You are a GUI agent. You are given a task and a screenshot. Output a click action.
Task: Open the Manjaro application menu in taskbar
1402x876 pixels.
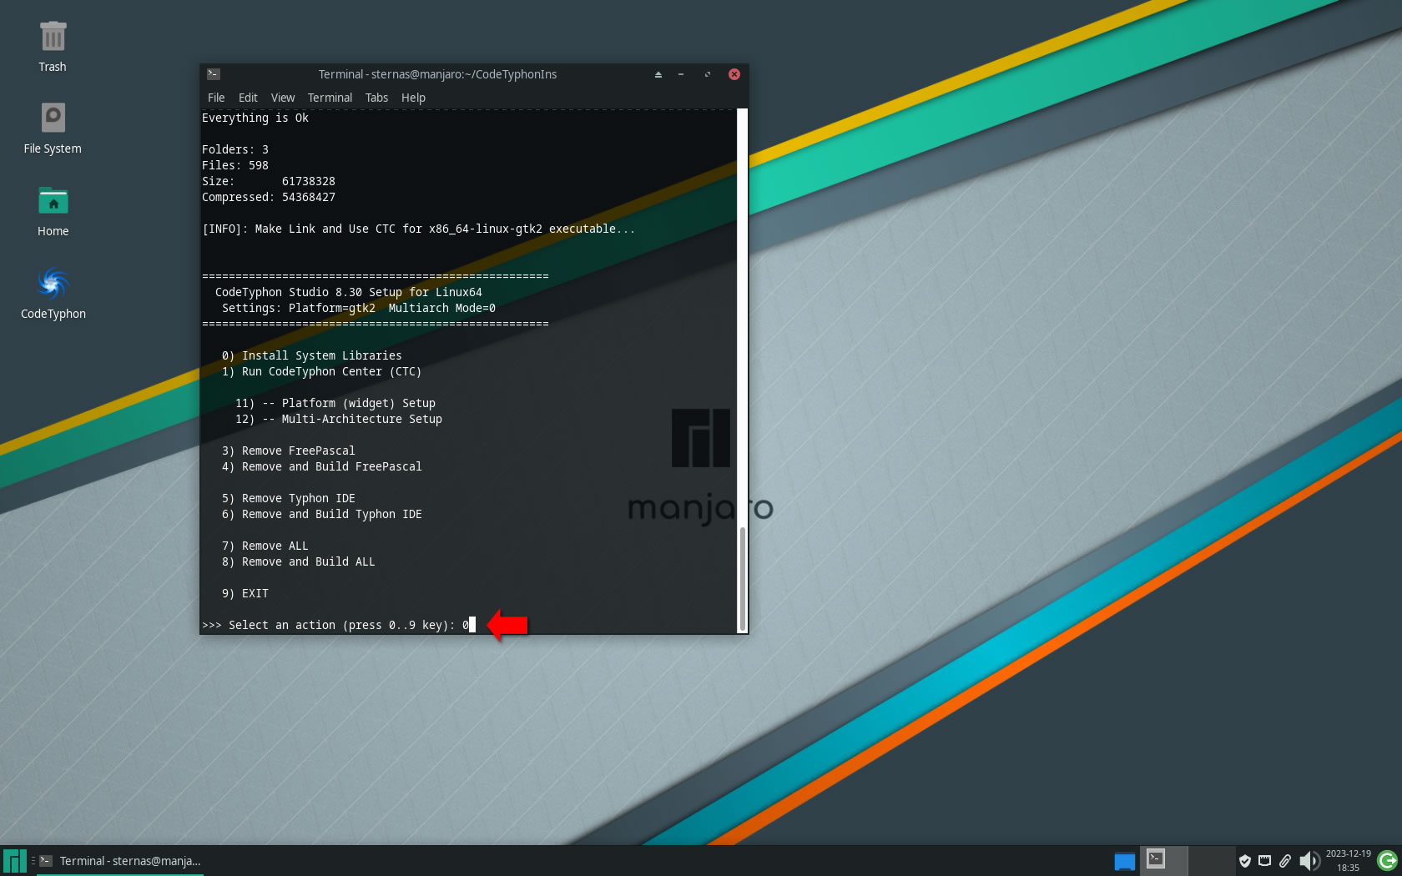coord(14,861)
